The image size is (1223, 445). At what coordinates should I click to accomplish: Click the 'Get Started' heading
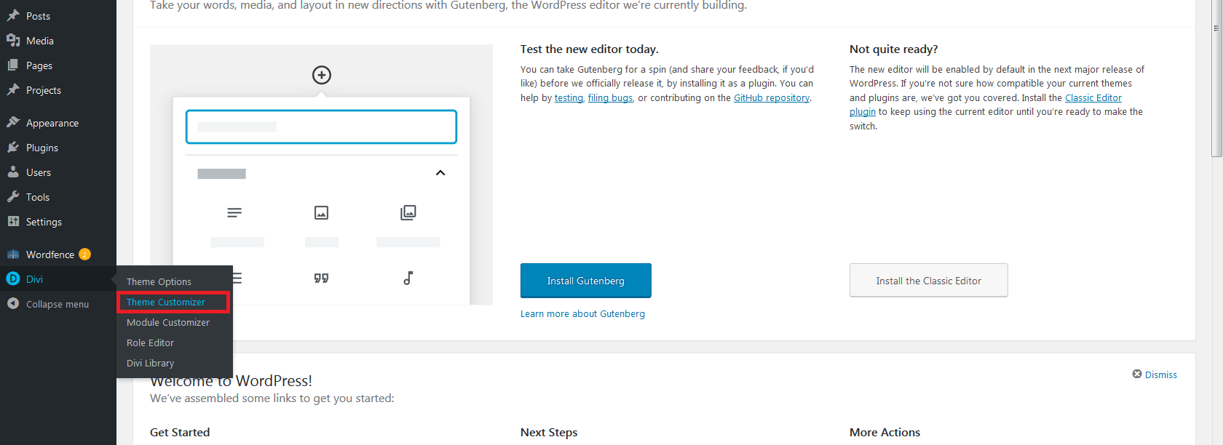(x=180, y=432)
